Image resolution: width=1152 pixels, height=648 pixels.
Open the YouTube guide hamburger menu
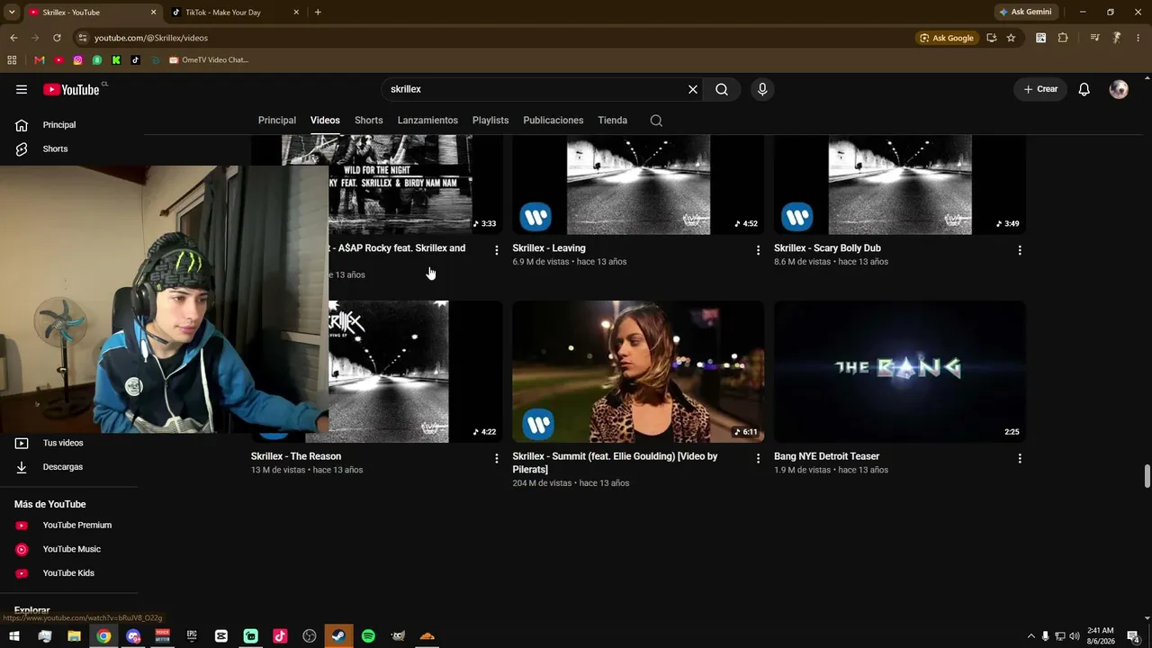(x=22, y=89)
